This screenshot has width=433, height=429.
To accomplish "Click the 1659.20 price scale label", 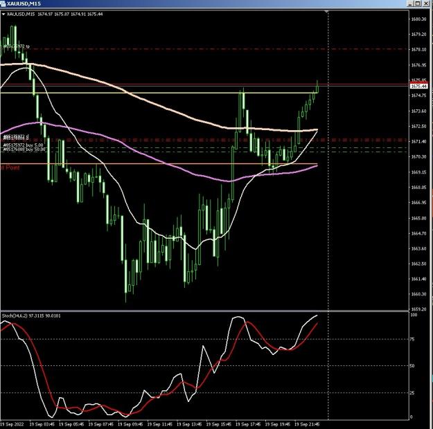I will [x=418, y=309].
